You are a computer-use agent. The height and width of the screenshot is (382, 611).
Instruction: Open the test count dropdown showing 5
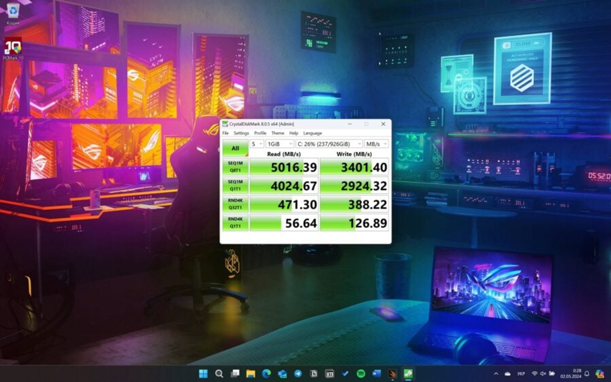pyautogui.click(x=257, y=144)
